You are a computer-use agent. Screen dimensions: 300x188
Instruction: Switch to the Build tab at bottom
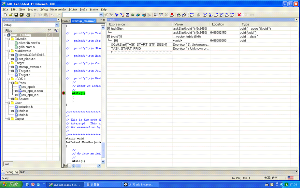click(22, 172)
